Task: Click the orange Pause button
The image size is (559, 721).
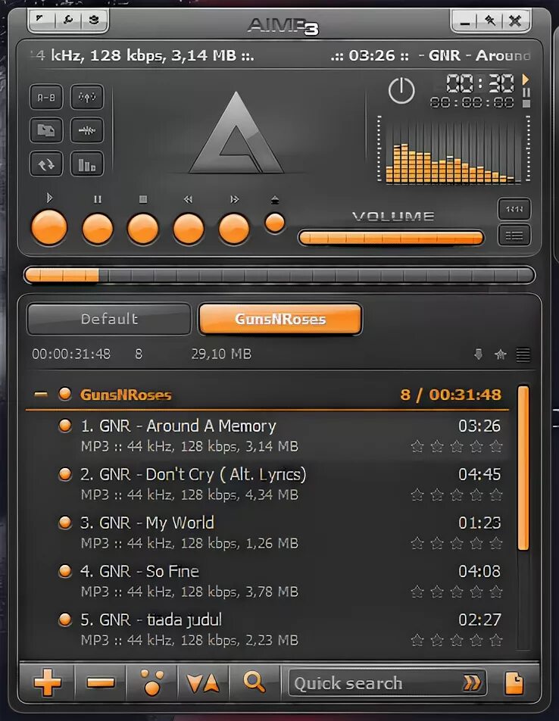Action: coord(98,229)
